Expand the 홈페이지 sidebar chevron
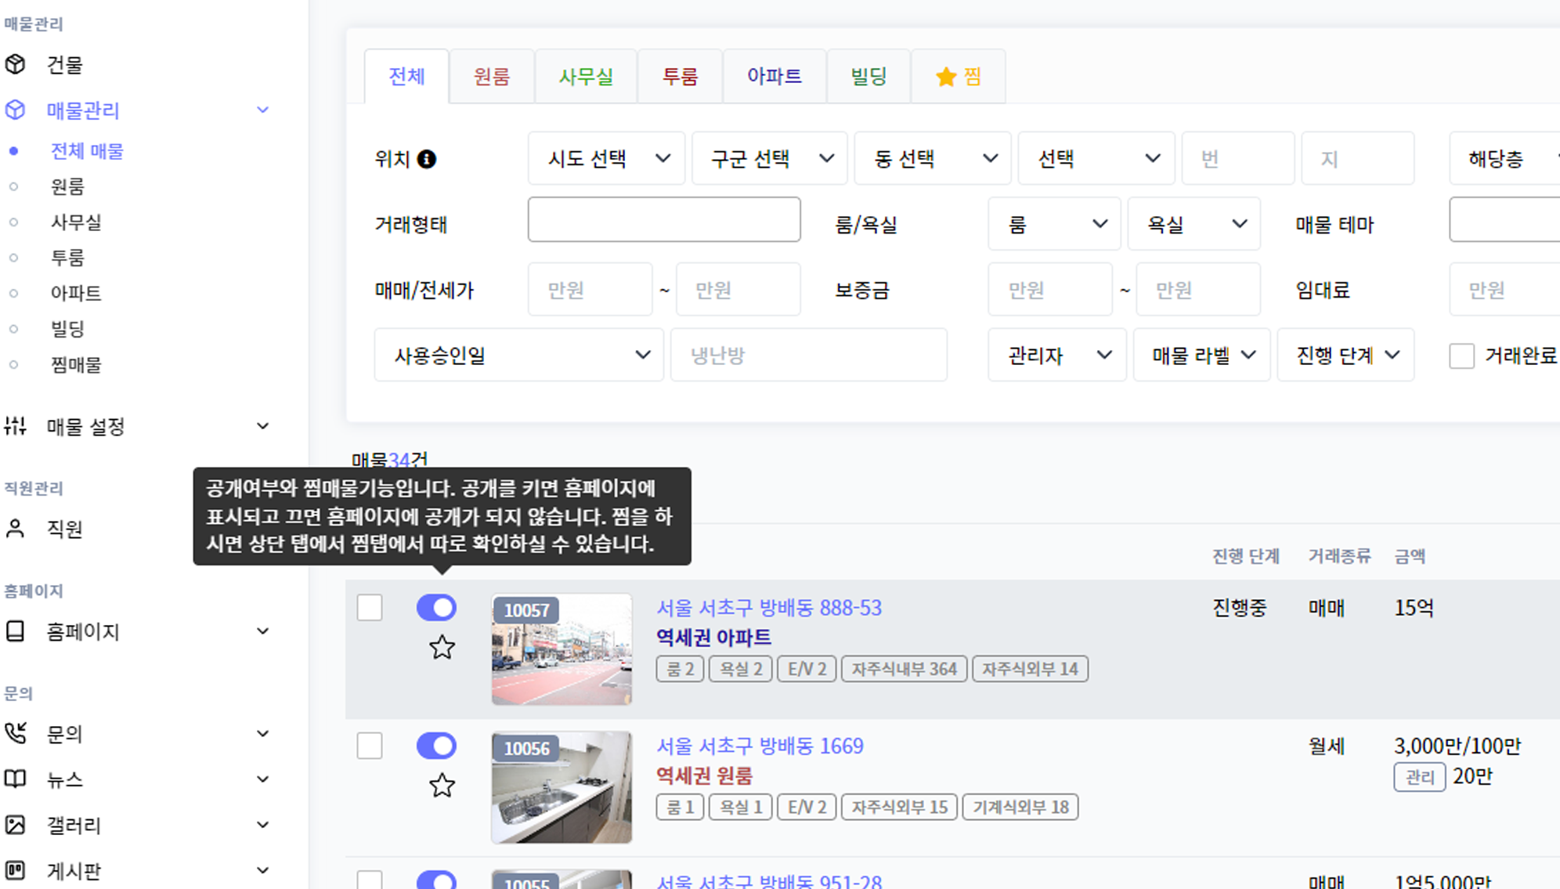This screenshot has height=889, width=1560. click(263, 631)
